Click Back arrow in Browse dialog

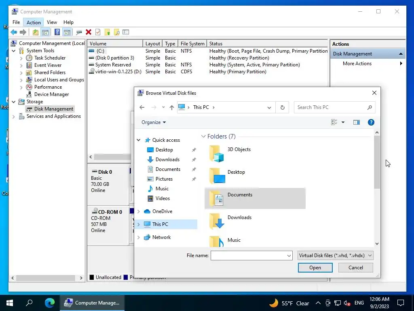coord(142,107)
